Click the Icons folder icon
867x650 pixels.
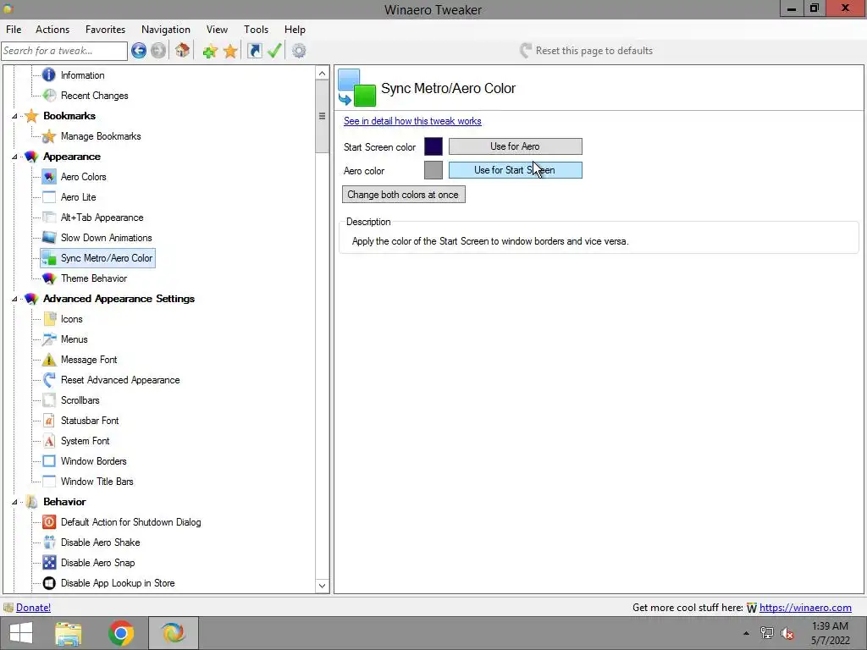coord(49,319)
